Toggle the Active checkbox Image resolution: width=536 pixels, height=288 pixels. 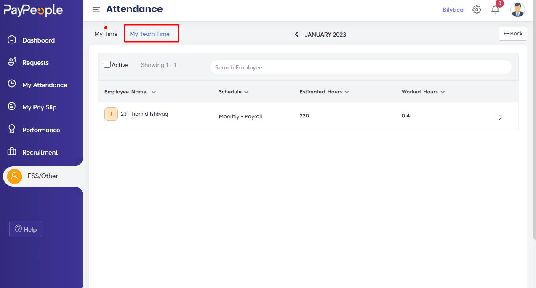tap(107, 64)
